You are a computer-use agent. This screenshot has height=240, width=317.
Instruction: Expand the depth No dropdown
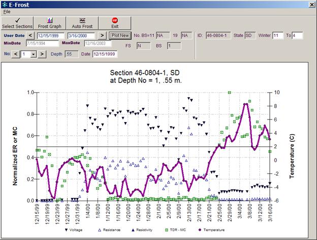click(x=34, y=54)
